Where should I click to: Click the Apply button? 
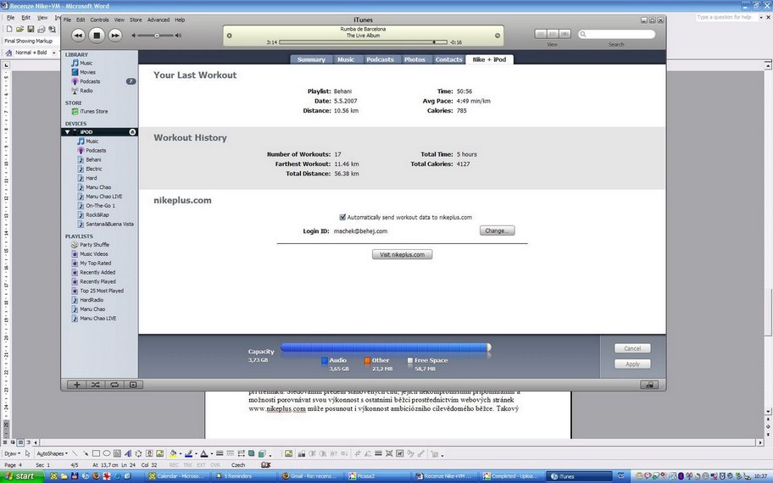pos(632,364)
